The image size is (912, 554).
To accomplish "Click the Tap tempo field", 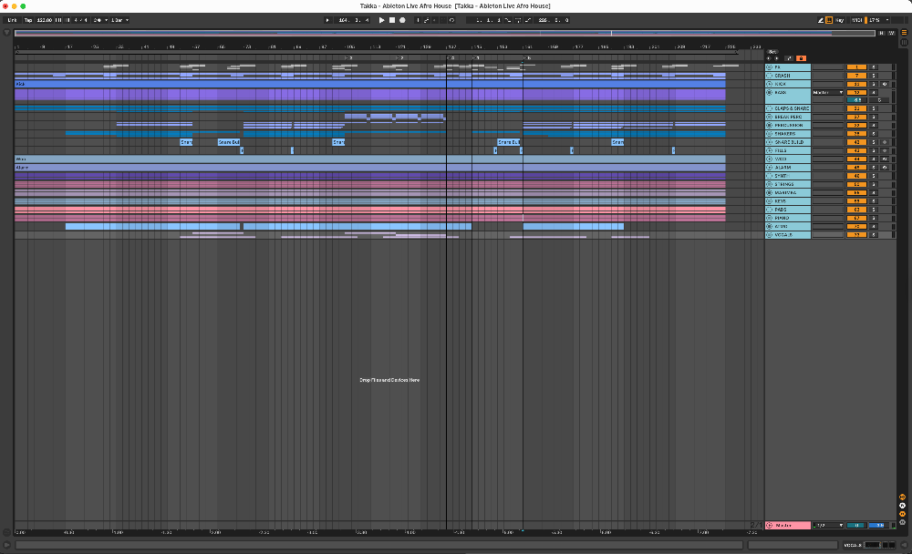I will tap(28, 19).
